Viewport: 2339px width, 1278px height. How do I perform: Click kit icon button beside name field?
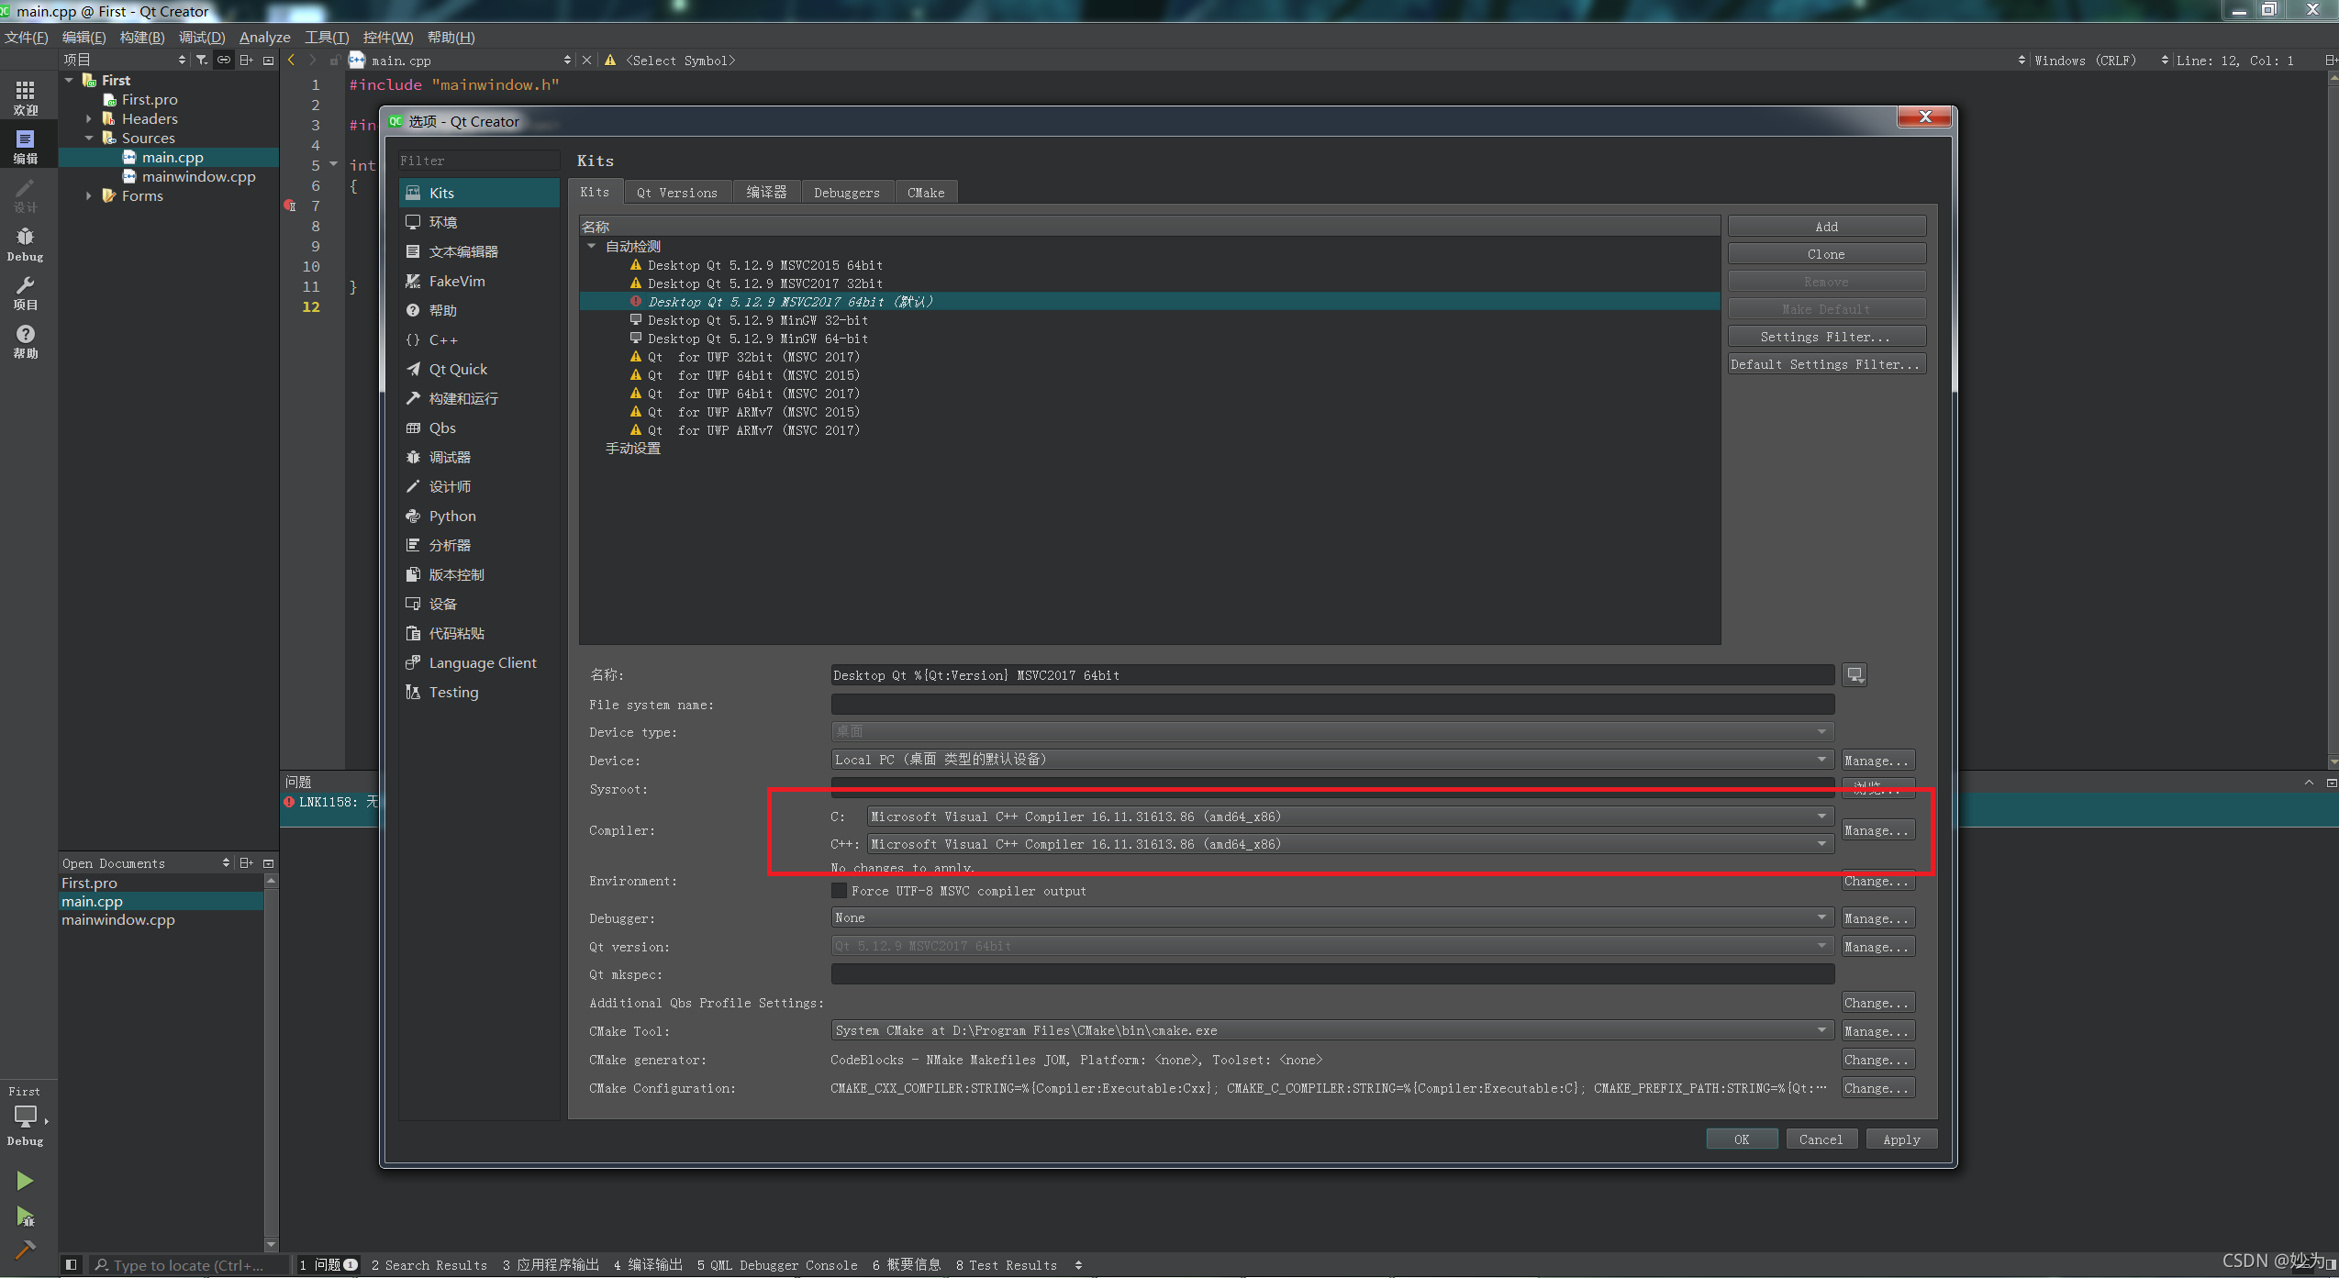coord(1854,675)
